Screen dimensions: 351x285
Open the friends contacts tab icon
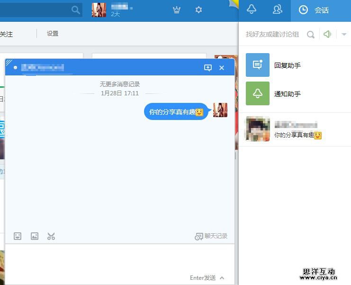[x=278, y=9]
